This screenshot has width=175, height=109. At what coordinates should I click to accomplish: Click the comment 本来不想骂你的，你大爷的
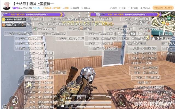point(92,19)
